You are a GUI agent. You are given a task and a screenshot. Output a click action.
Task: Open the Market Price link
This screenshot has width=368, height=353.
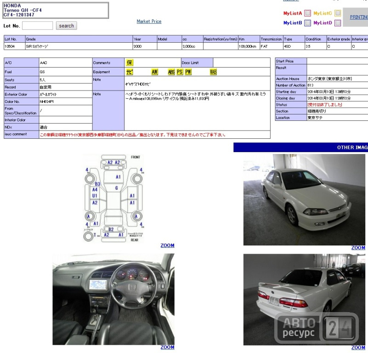(x=149, y=21)
